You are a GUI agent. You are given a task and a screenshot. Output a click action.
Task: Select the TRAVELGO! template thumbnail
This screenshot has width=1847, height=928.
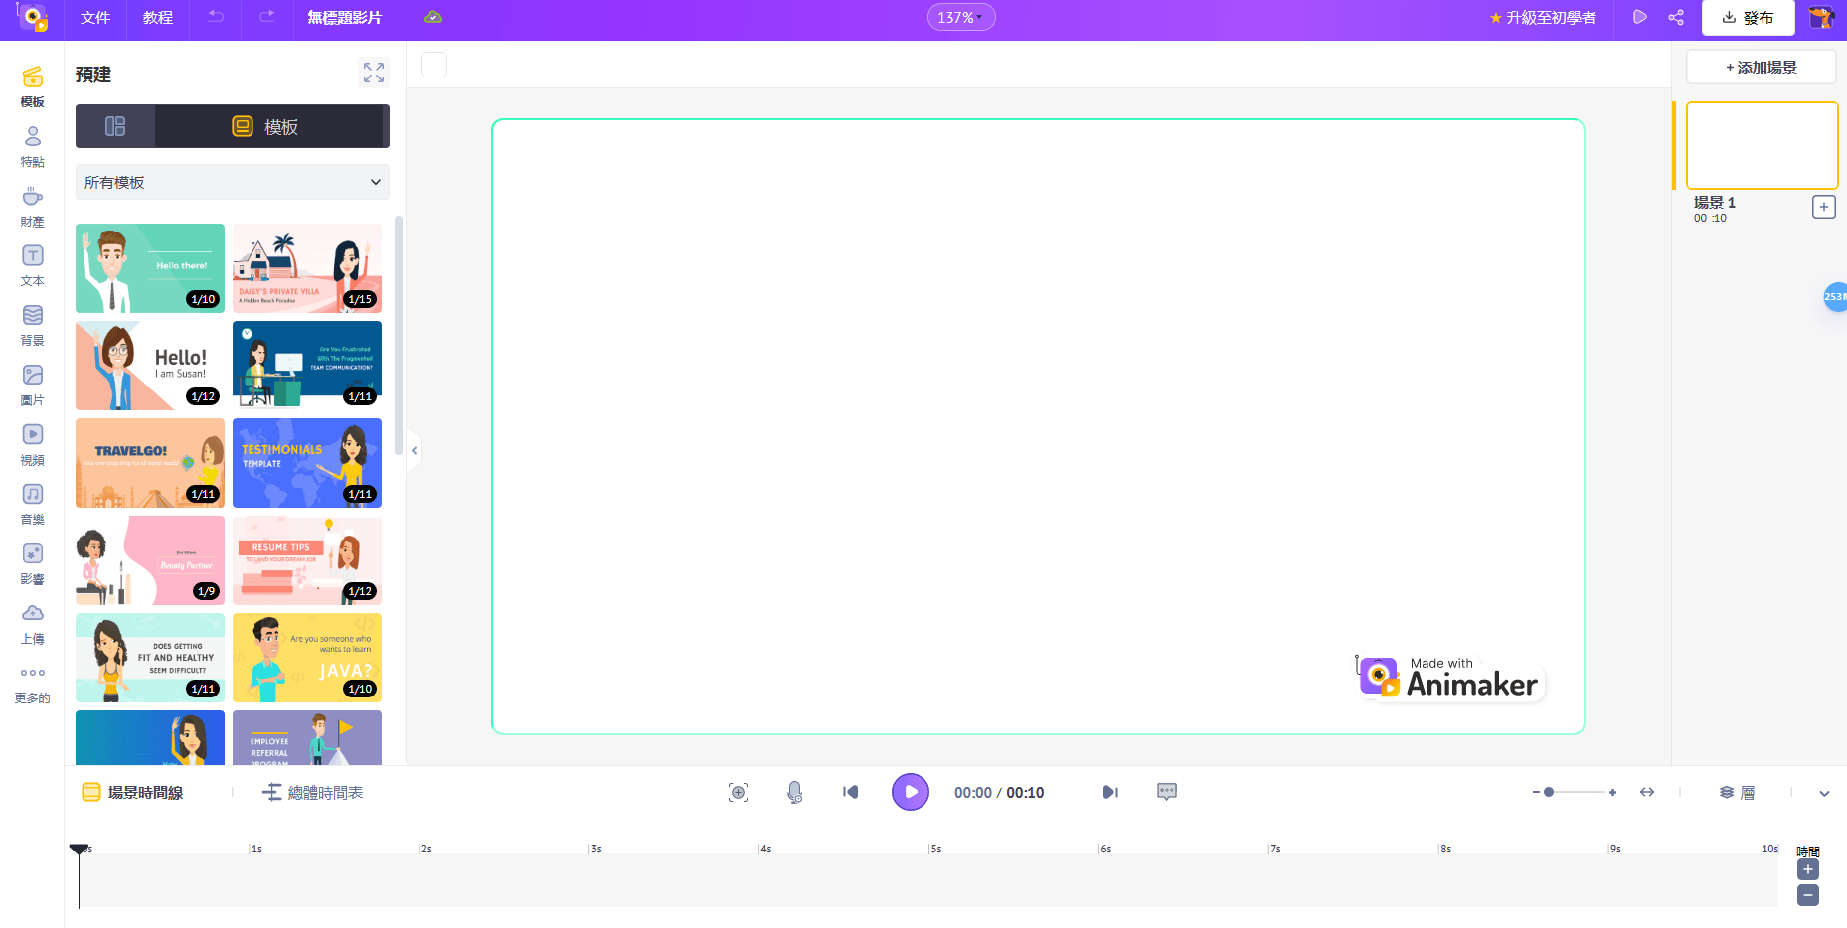point(150,463)
